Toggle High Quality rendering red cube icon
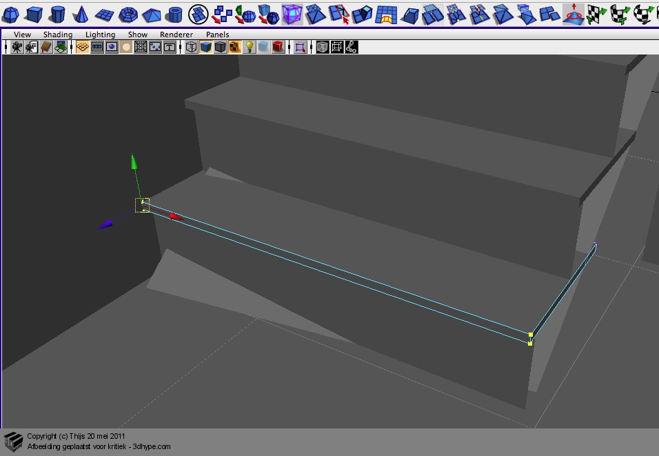659x456 pixels. 278,47
